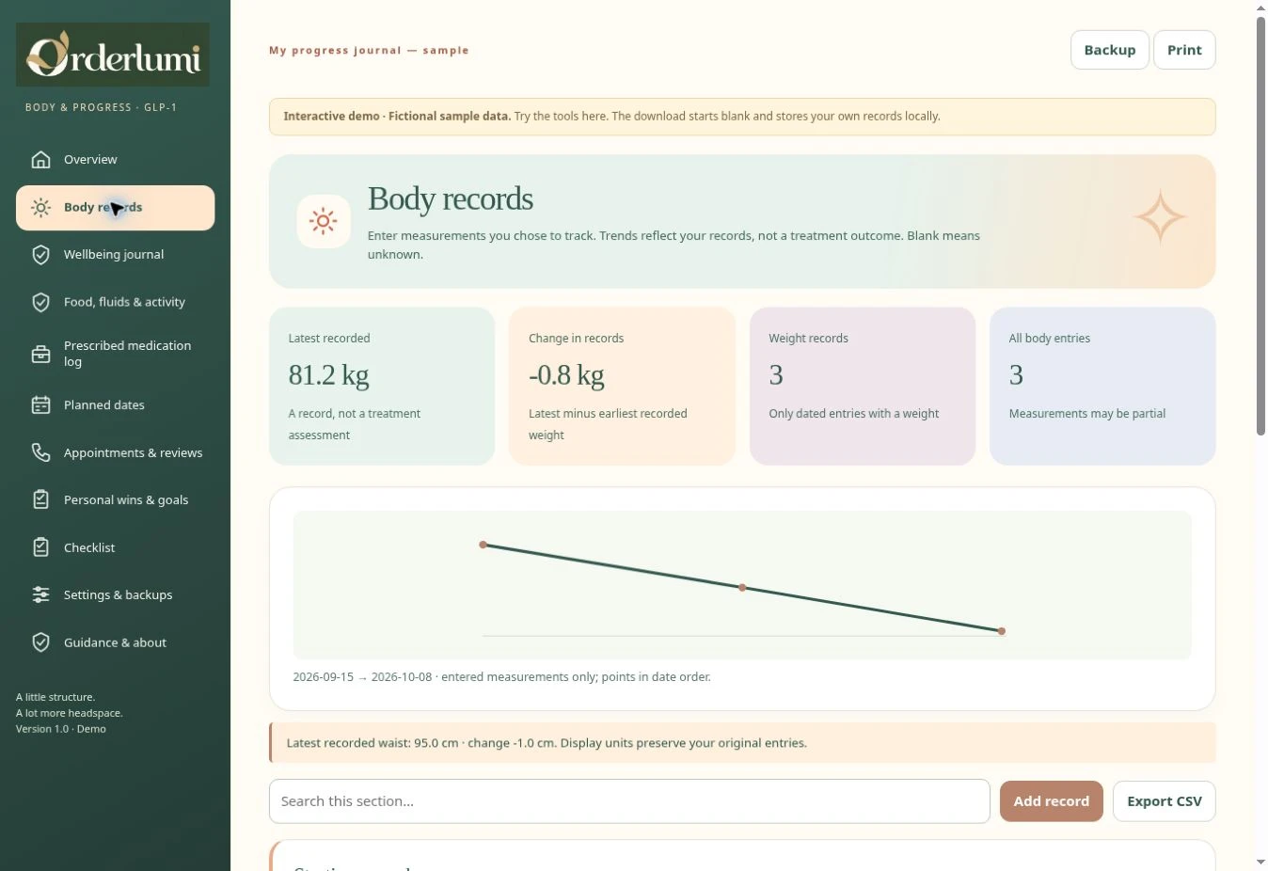Image resolution: width=1268 pixels, height=871 pixels.
Task: Add a new body record
Action: click(1051, 801)
